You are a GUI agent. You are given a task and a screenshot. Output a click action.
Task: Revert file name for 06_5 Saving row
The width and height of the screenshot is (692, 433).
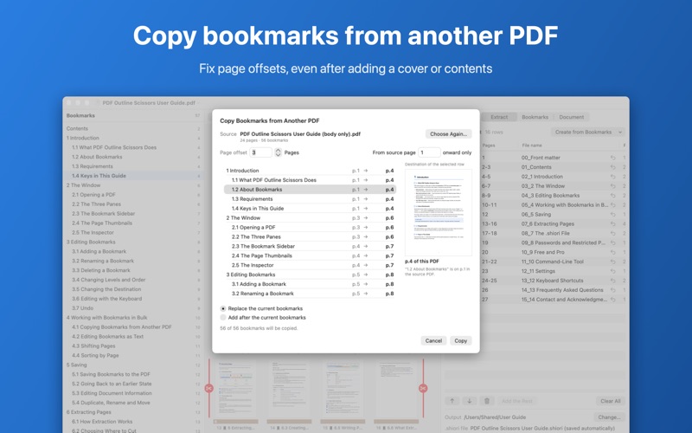[x=613, y=214]
